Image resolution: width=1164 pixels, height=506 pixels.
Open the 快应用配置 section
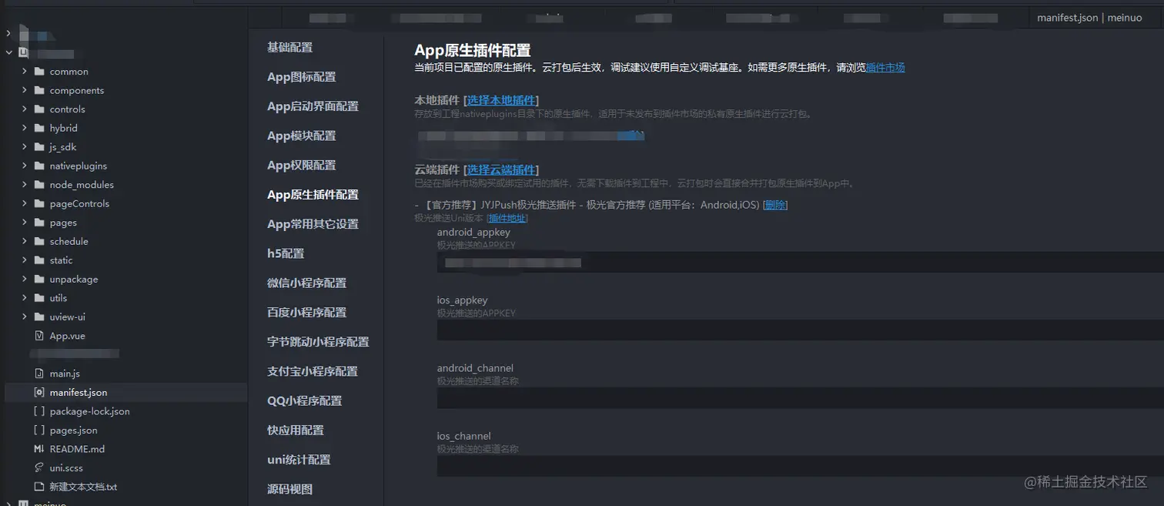[296, 431]
